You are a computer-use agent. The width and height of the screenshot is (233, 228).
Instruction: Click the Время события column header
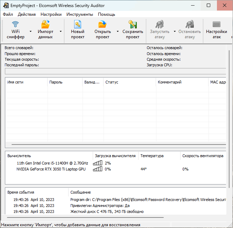point(37,192)
